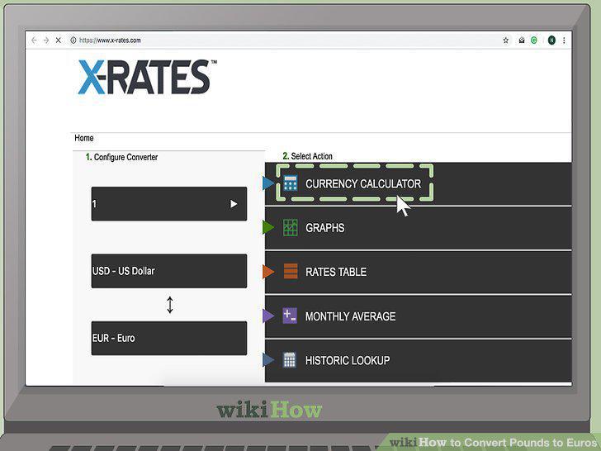This screenshot has height=451, width=601.
Task: Select GRAPHS action
Action: tap(418, 228)
